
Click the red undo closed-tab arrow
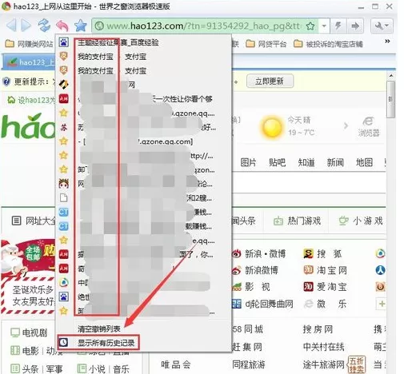[x=62, y=26]
